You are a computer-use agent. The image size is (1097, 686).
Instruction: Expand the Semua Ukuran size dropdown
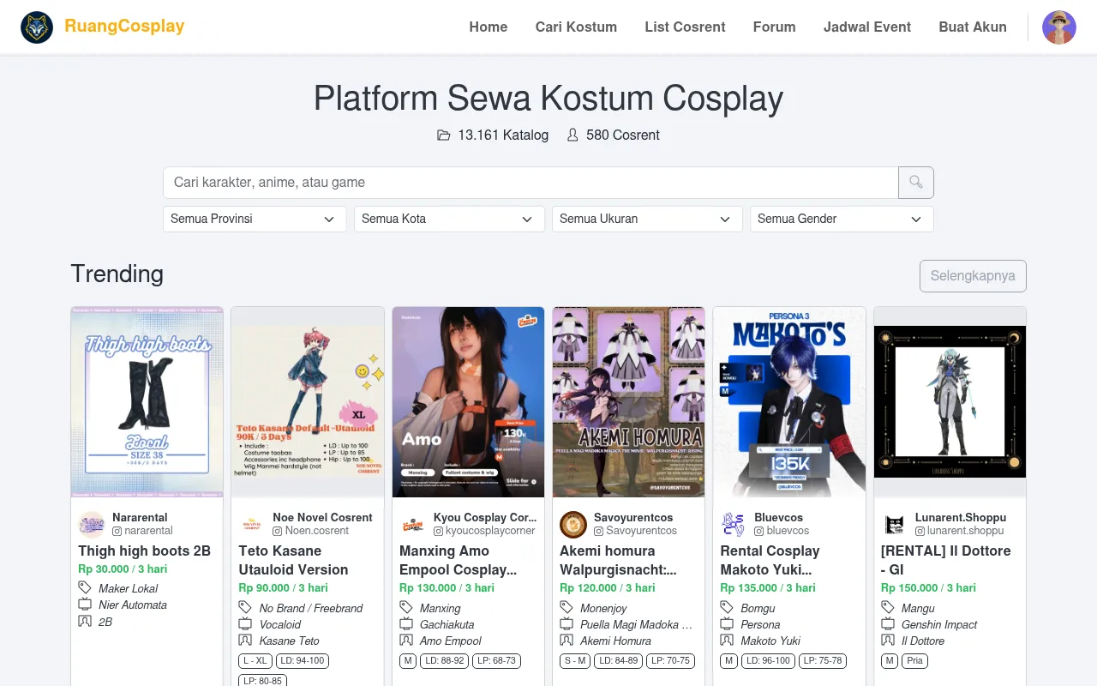(x=647, y=219)
